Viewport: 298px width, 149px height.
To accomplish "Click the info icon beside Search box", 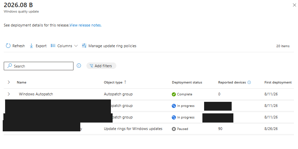I will tap(79, 66).
